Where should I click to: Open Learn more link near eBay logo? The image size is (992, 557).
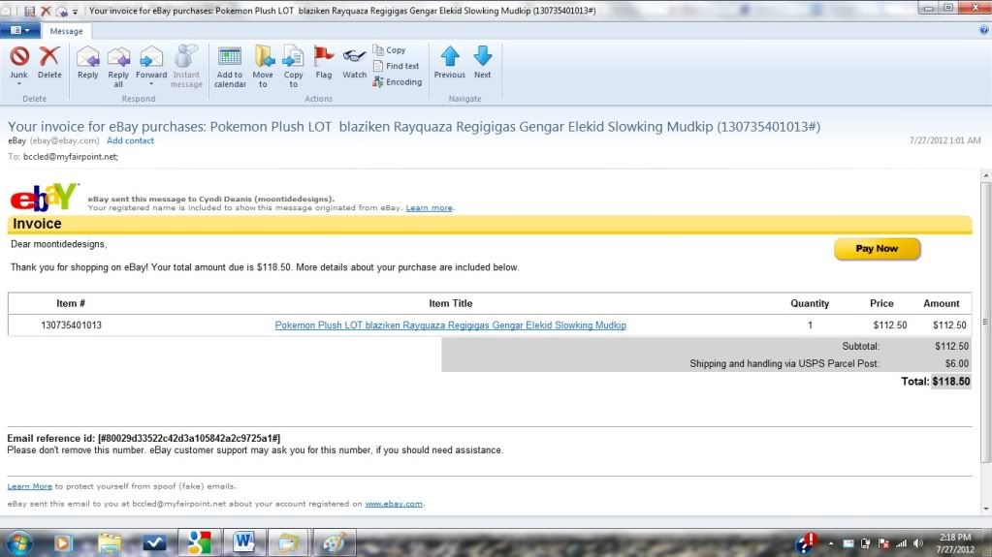click(429, 208)
